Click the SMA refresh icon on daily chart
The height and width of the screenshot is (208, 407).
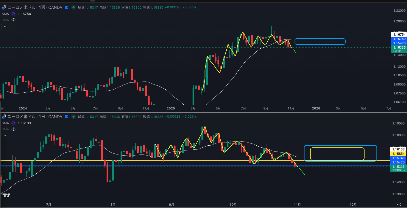tap(13, 123)
